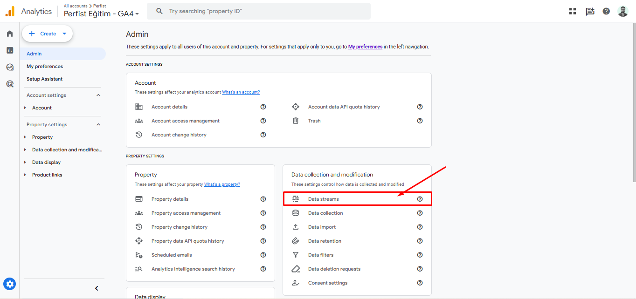The height and width of the screenshot is (299, 636).
Task: Open the Home icon in left rail
Action: click(x=10, y=34)
